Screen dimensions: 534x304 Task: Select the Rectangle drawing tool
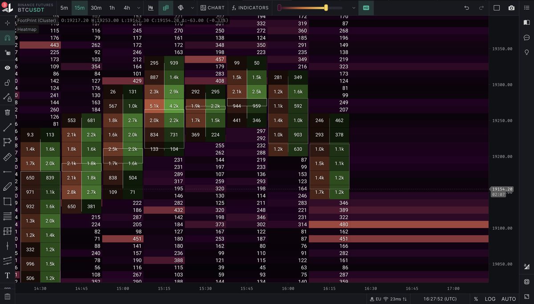click(7, 201)
